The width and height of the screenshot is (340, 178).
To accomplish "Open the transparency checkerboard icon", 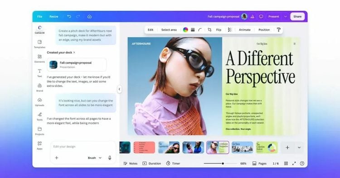I will 230,30.
